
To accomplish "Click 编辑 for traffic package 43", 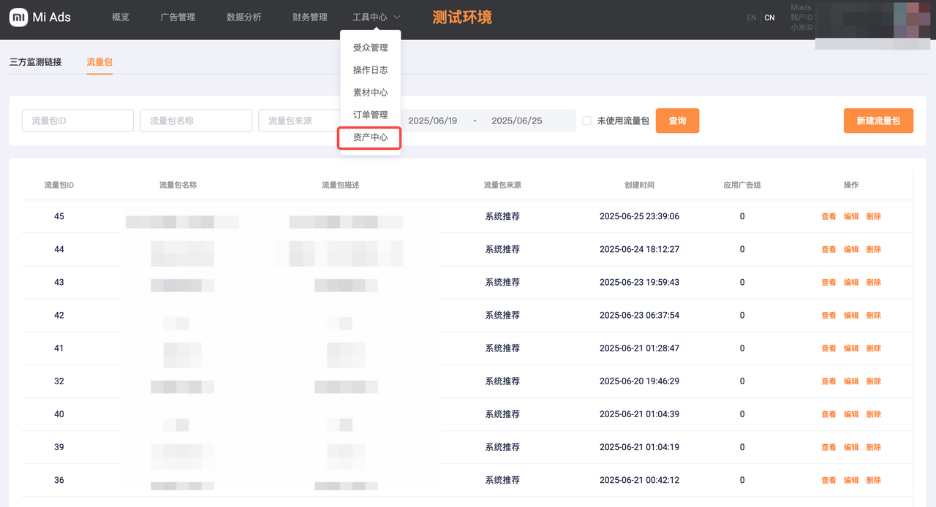I will pos(851,282).
